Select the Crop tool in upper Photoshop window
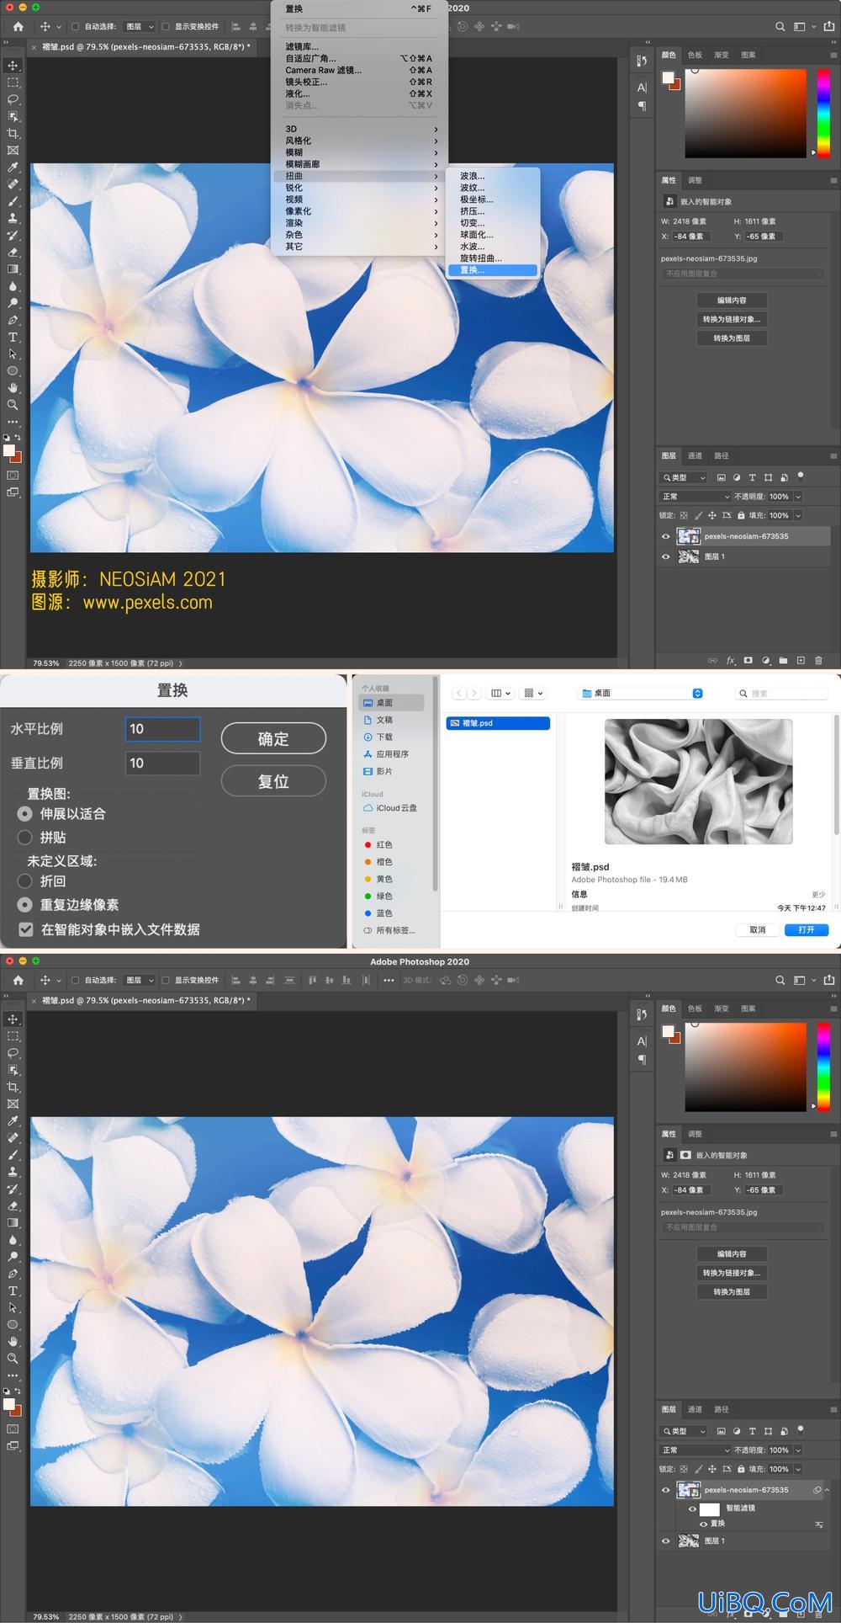This screenshot has width=841, height=1623. [13, 133]
